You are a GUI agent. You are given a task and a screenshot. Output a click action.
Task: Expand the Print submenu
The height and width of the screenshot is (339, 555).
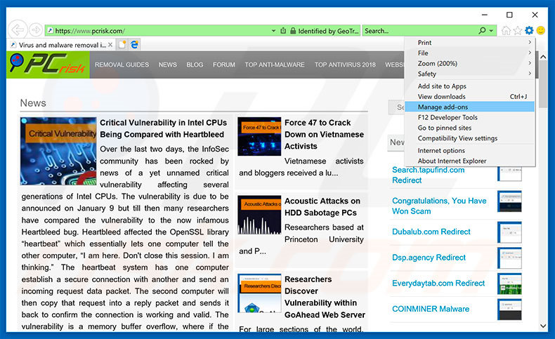(469, 42)
